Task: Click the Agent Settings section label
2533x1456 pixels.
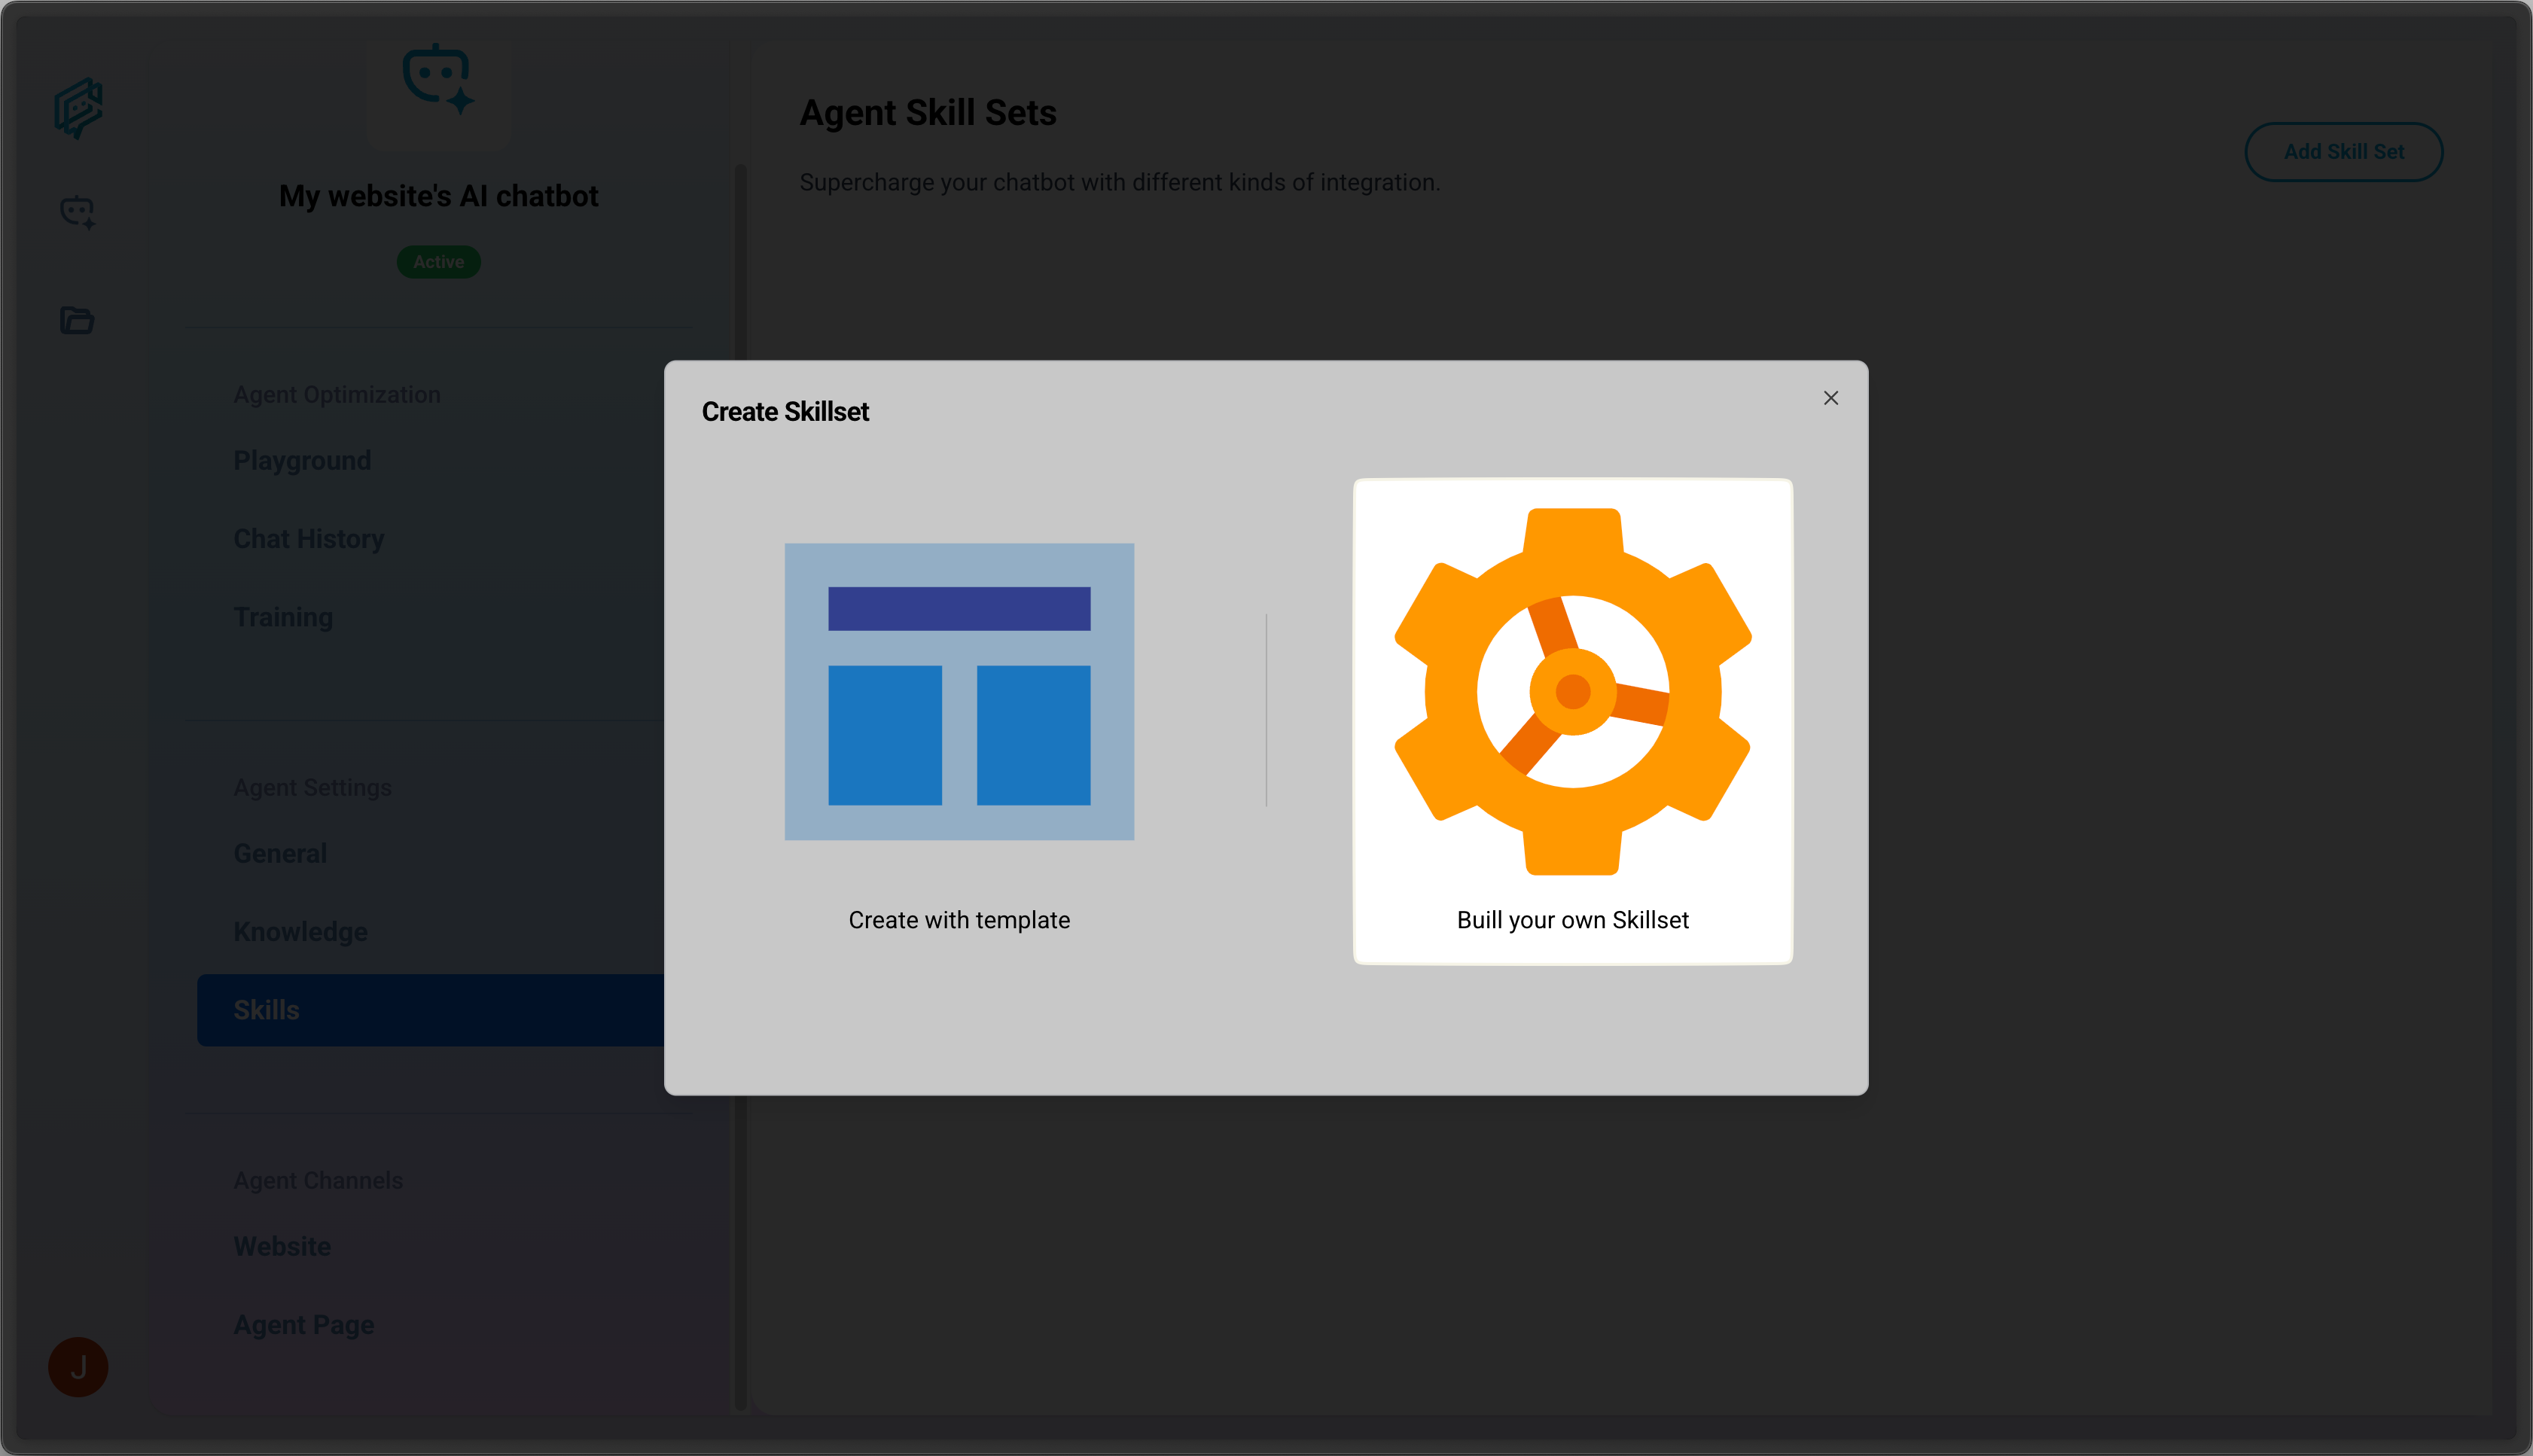Action: point(312,788)
